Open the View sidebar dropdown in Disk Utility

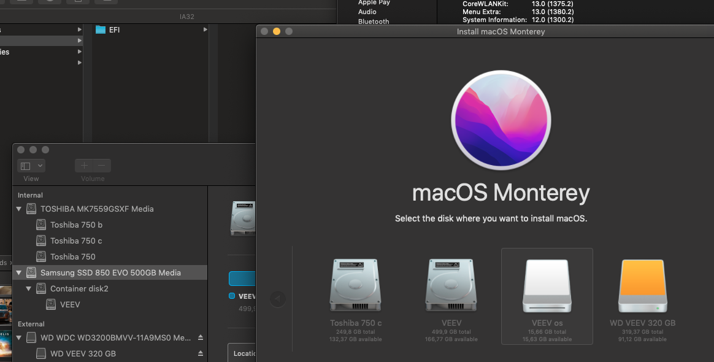(x=31, y=166)
